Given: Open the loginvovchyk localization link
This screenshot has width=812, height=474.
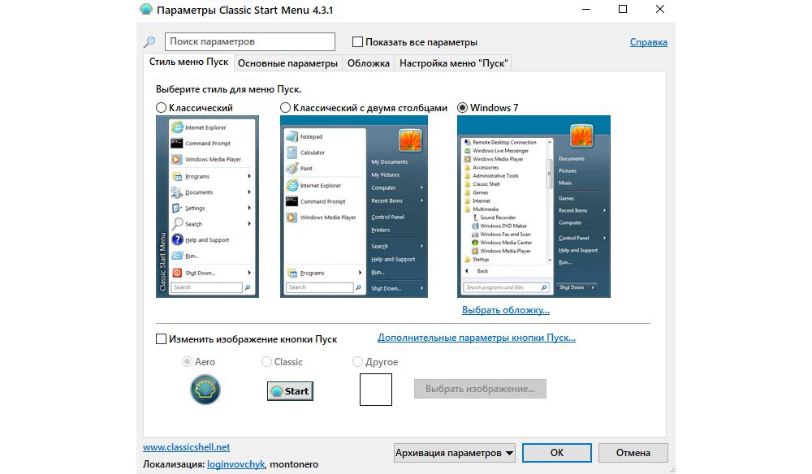Looking at the screenshot, I should [x=236, y=464].
